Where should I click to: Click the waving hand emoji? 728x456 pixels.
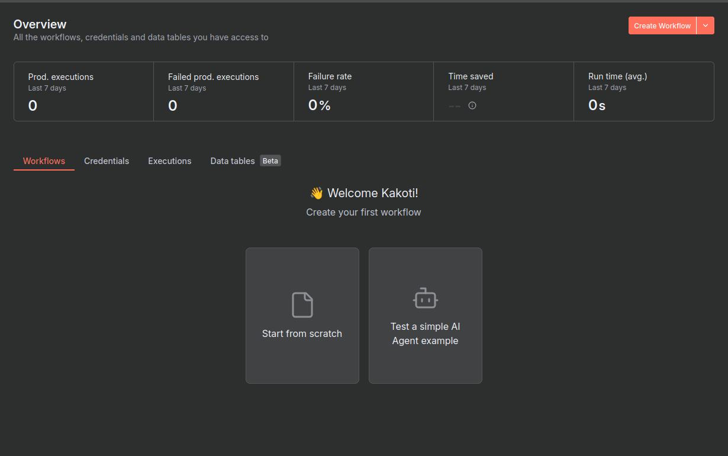click(316, 193)
